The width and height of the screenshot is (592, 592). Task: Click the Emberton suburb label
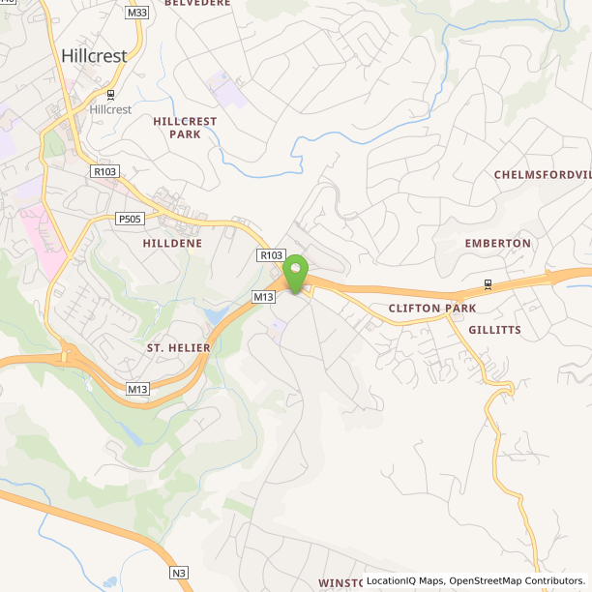point(498,243)
